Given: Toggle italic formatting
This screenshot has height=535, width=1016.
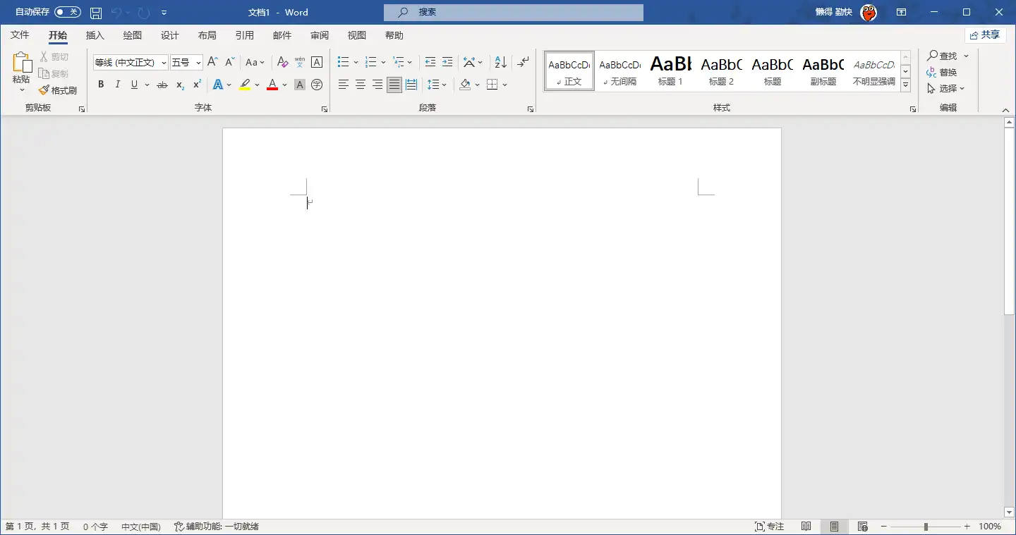Looking at the screenshot, I should [117, 85].
